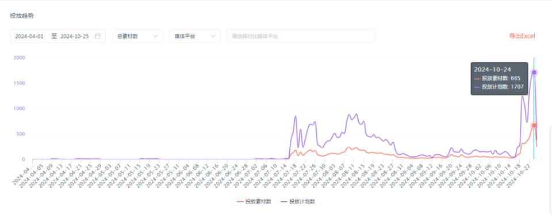Expand the 媒体平台 dropdown chevron
The height and width of the screenshot is (219, 552).
coord(213,36)
